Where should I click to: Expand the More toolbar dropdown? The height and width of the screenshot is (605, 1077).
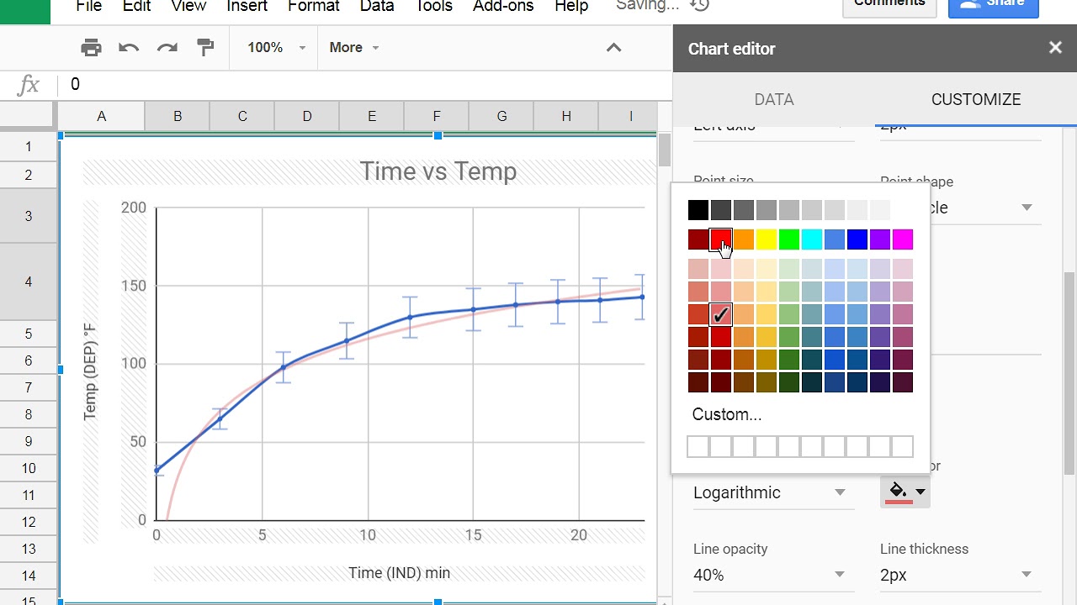pyautogui.click(x=354, y=48)
